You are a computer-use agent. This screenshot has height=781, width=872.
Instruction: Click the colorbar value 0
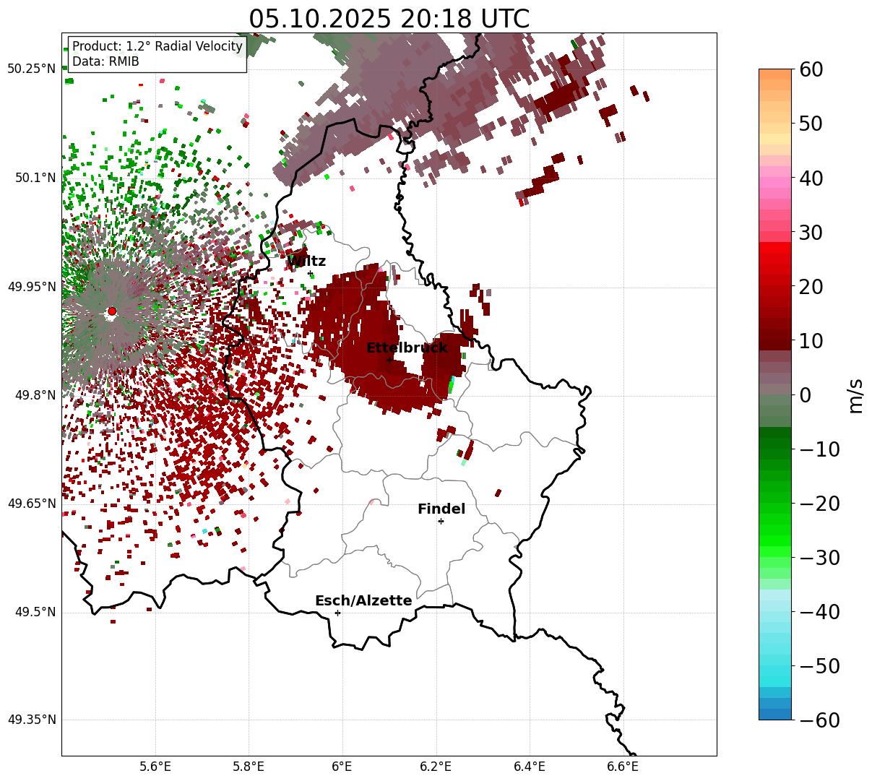(x=805, y=395)
